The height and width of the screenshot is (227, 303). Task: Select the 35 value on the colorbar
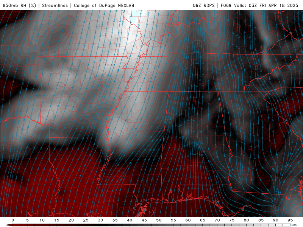pos(115,220)
